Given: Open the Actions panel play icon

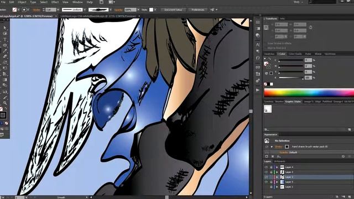Looking at the screenshot, I should tap(258, 90).
